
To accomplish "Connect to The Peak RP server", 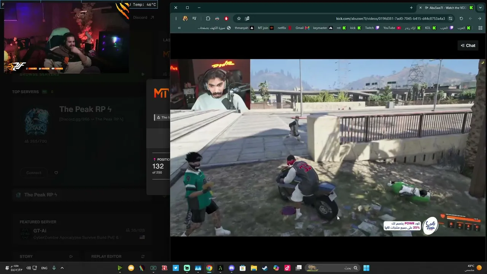I will pos(34,173).
